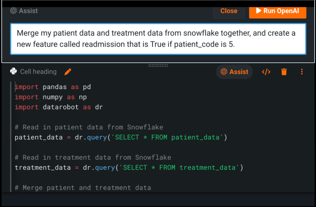Click the Cell heading title text
The width and height of the screenshot is (316, 207).
(38, 72)
